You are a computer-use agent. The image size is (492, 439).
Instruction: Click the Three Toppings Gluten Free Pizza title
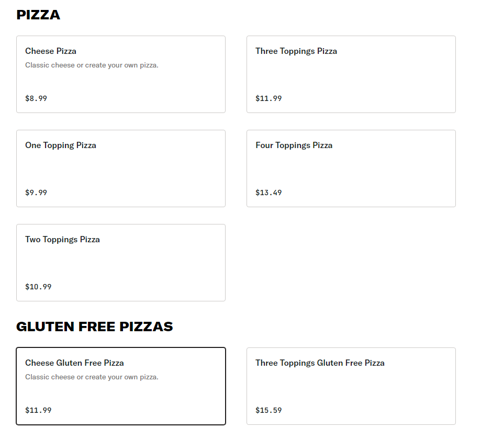coord(320,363)
